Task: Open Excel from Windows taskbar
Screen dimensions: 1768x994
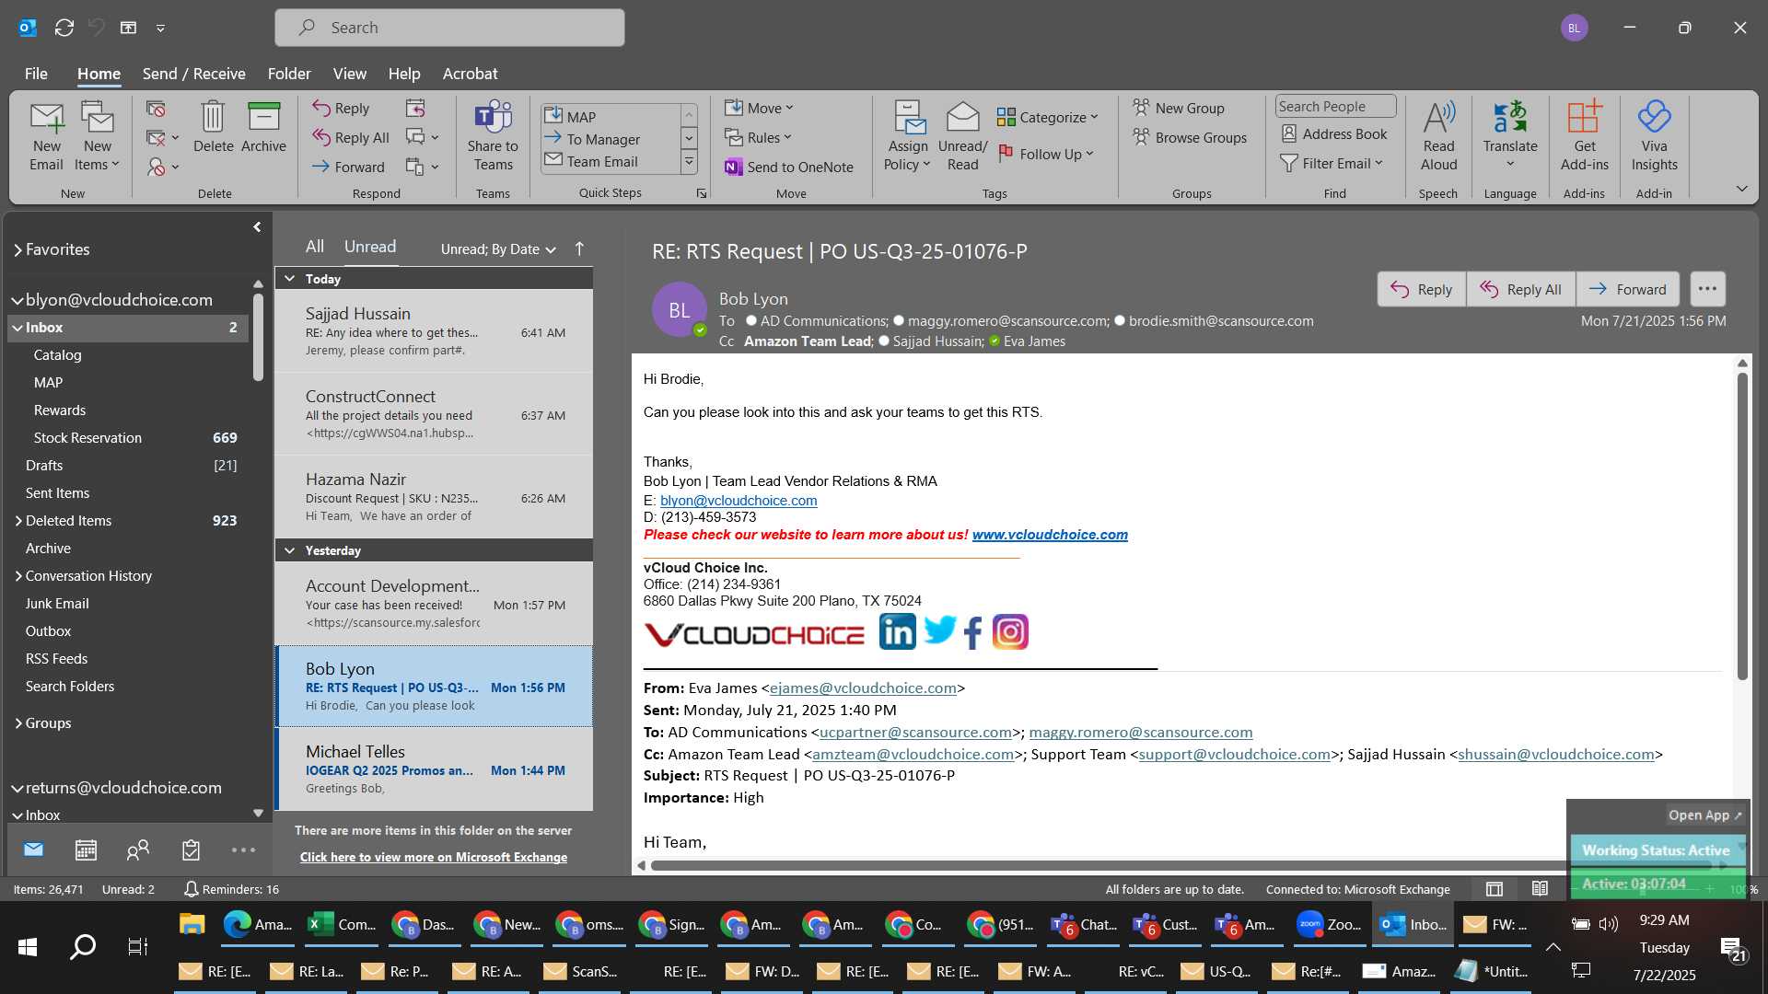Action: (342, 924)
